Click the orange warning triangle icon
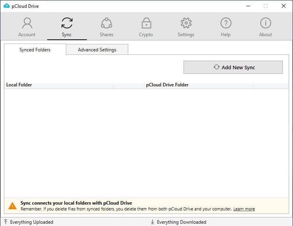293x226 pixels. [x=12, y=206]
